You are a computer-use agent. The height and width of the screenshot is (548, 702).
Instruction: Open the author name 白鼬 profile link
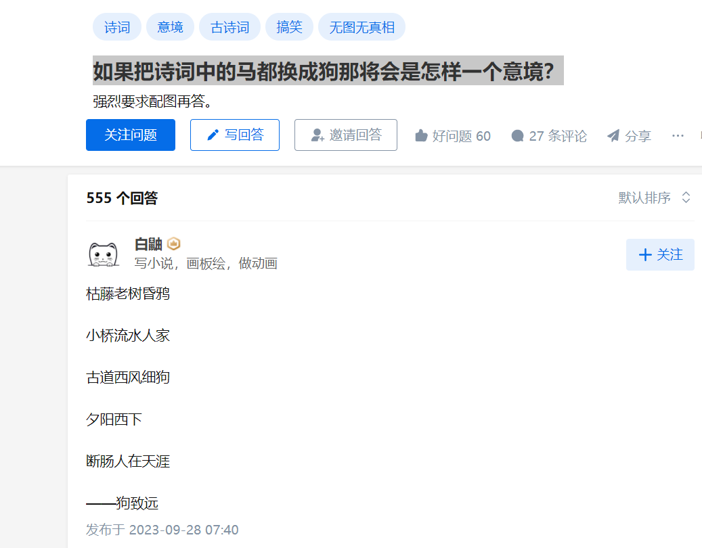148,244
